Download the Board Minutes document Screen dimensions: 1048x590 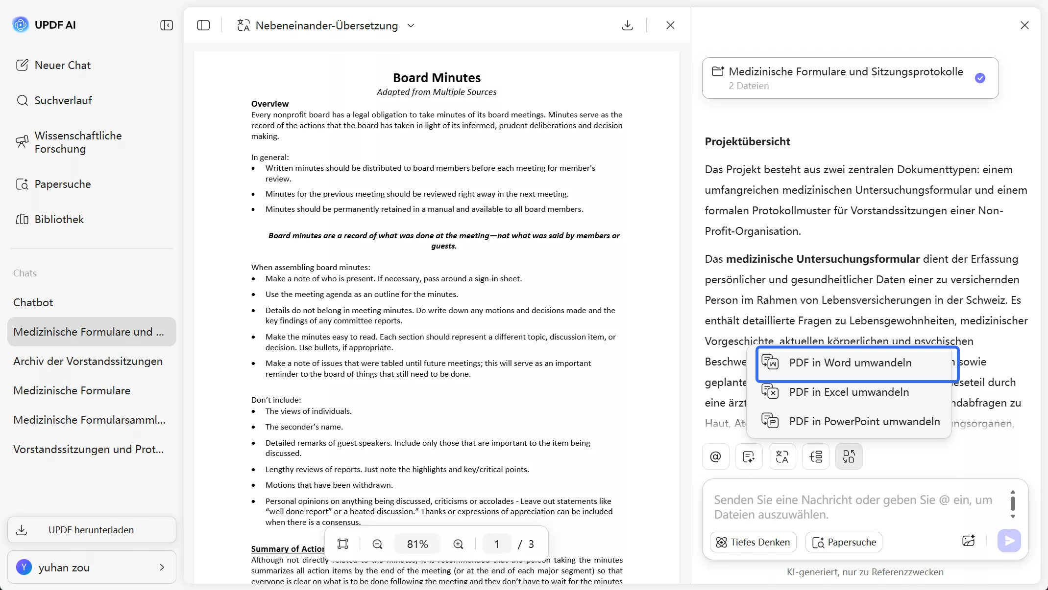pyautogui.click(x=627, y=25)
